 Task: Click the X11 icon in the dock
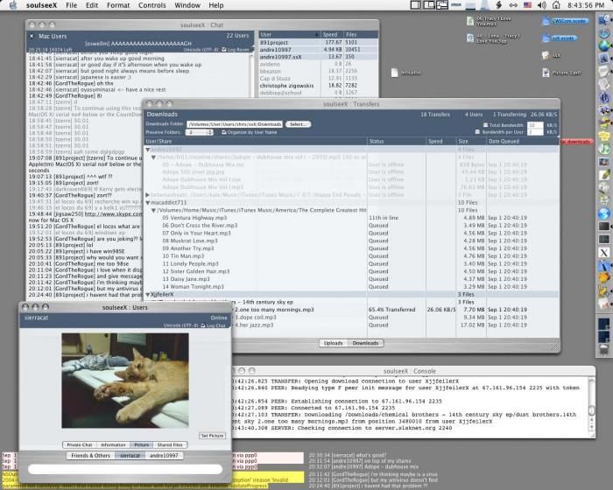point(603,253)
